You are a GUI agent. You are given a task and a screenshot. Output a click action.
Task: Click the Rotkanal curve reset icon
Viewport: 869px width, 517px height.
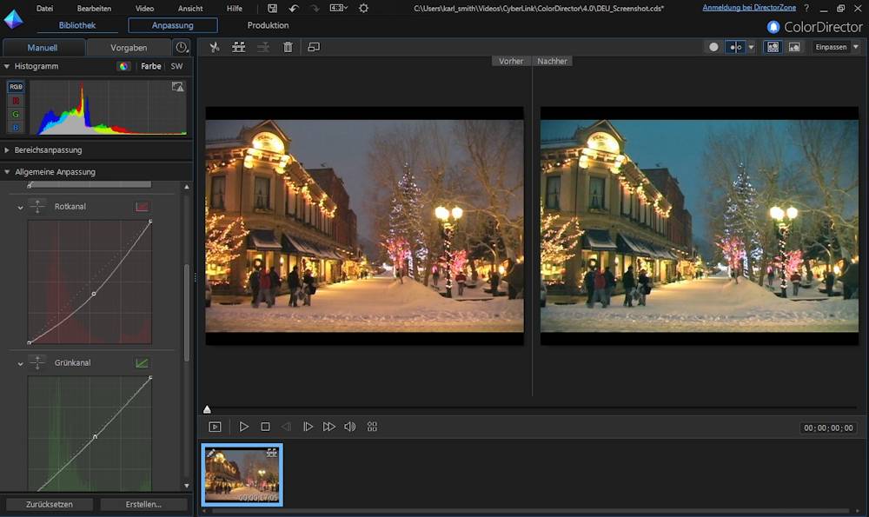pyautogui.click(x=142, y=207)
